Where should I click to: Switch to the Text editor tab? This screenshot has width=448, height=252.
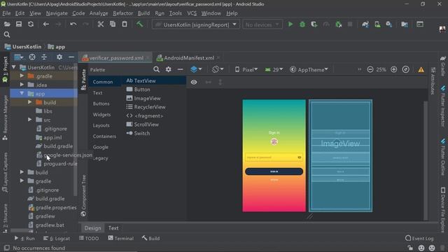(113, 228)
